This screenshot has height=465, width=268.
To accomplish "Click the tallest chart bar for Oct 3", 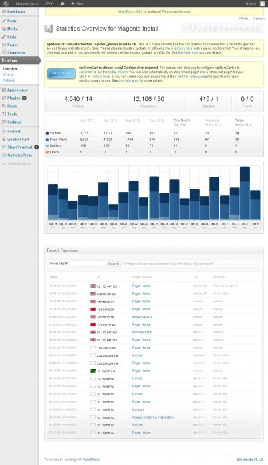I will coord(245,193).
